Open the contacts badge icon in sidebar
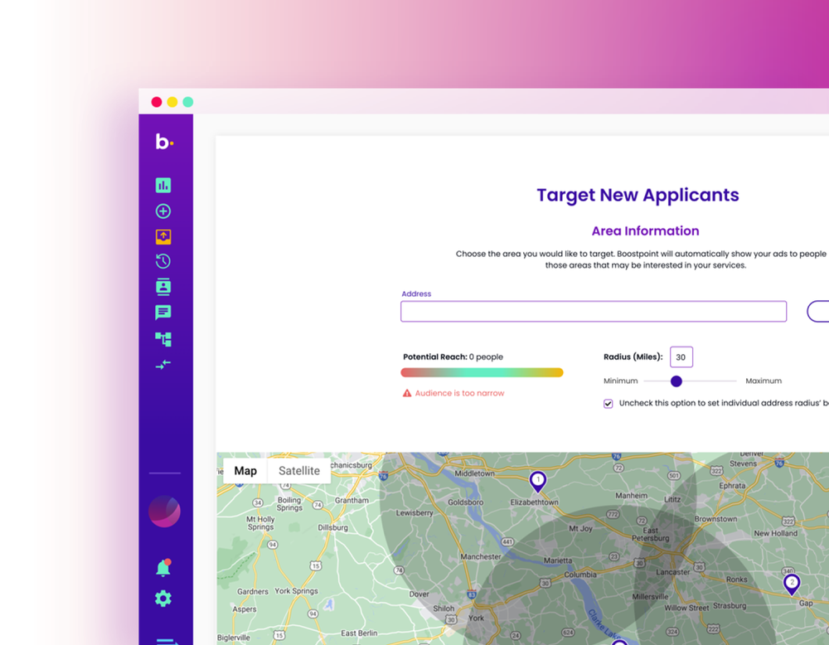Viewport: 829px width, 645px height. click(162, 286)
